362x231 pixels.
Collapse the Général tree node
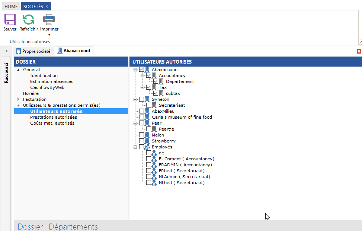pos(18,70)
